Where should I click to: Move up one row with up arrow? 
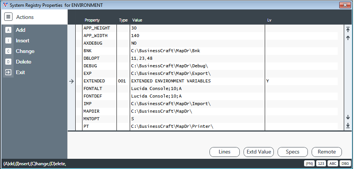click(x=348, y=38)
